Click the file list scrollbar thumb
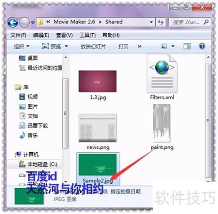The height and width of the screenshot is (214, 218). coord(208,121)
